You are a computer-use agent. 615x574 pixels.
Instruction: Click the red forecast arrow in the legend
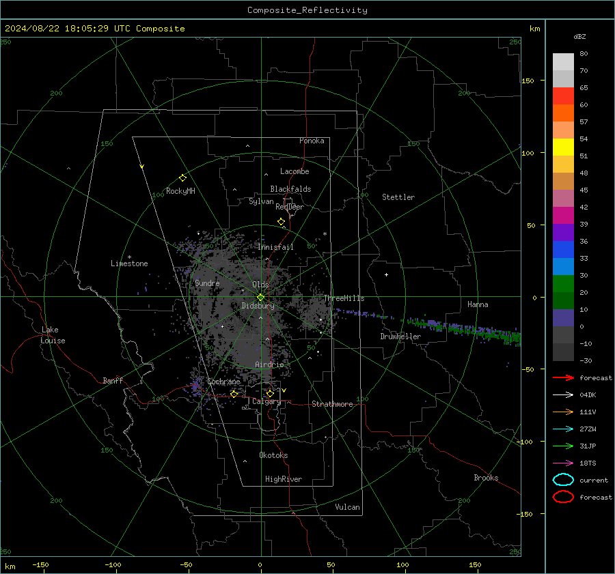point(563,377)
